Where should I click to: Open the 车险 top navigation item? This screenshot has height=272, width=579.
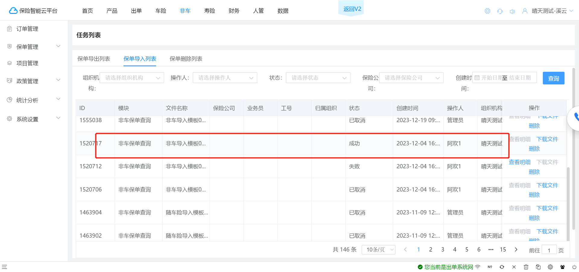click(x=161, y=11)
